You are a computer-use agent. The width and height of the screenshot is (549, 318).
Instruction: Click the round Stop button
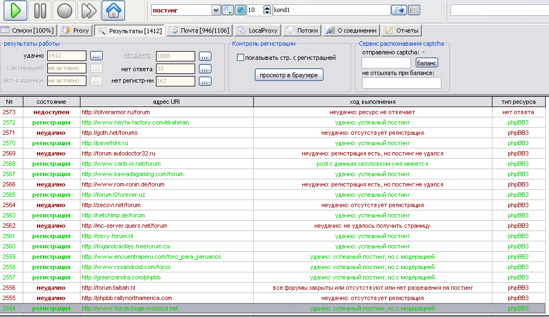click(x=65, y=10)
